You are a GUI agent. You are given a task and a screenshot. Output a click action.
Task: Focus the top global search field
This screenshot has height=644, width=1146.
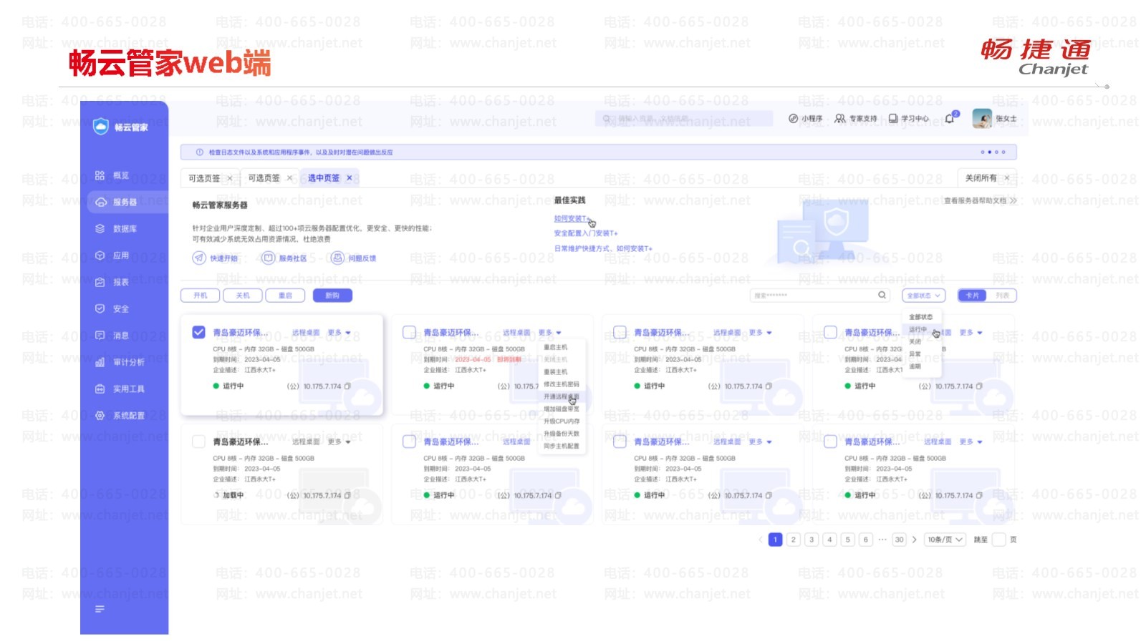(684, 119)
